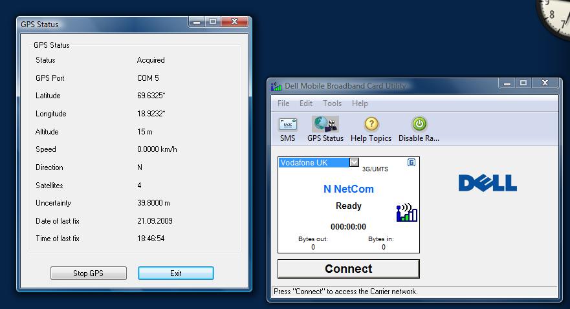The width and height of the screenshot is (570, 309).
Task: Click the date of last fix 21.09.2009
Action: coord(155,221)
